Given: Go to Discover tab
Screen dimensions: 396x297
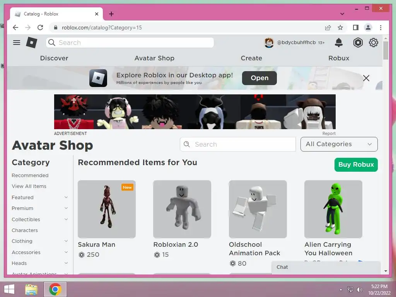Looking at the screenshot, I should click(x=54, y=58).
